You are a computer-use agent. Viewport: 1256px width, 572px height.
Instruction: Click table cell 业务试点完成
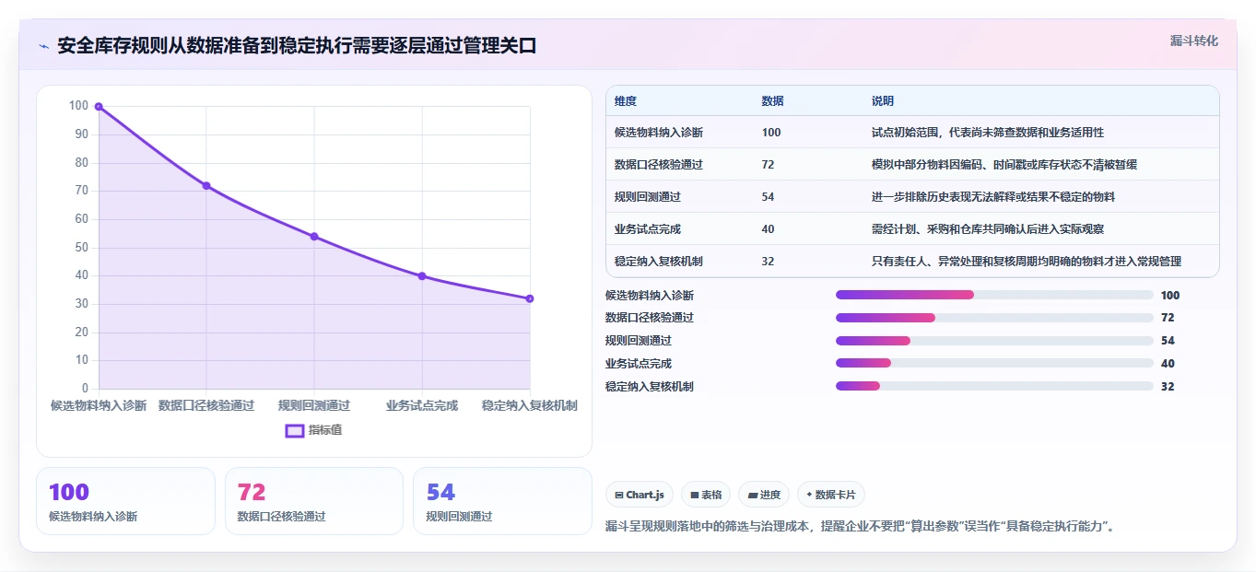coord(648,229)
